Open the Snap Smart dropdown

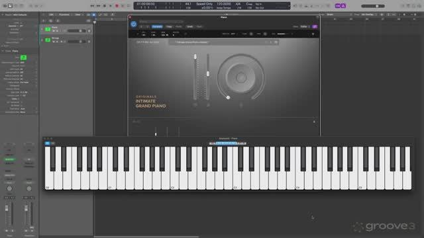click(x=339, y=15)
